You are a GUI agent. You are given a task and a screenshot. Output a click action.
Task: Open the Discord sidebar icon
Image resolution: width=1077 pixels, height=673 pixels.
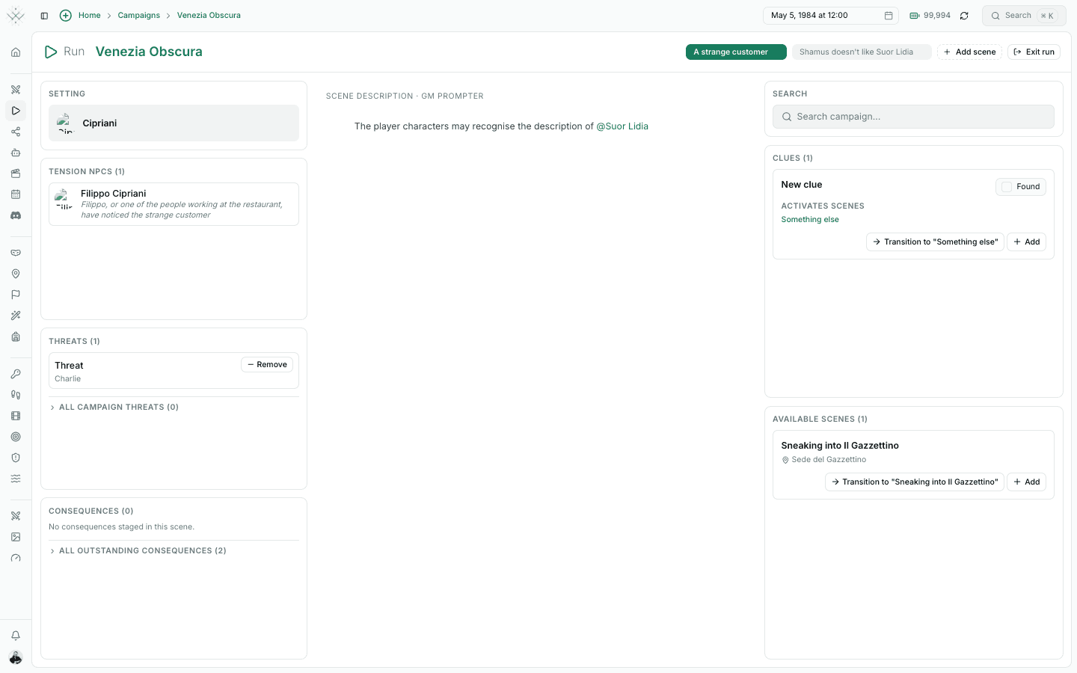pyautogui.click(x=16, y=215)
